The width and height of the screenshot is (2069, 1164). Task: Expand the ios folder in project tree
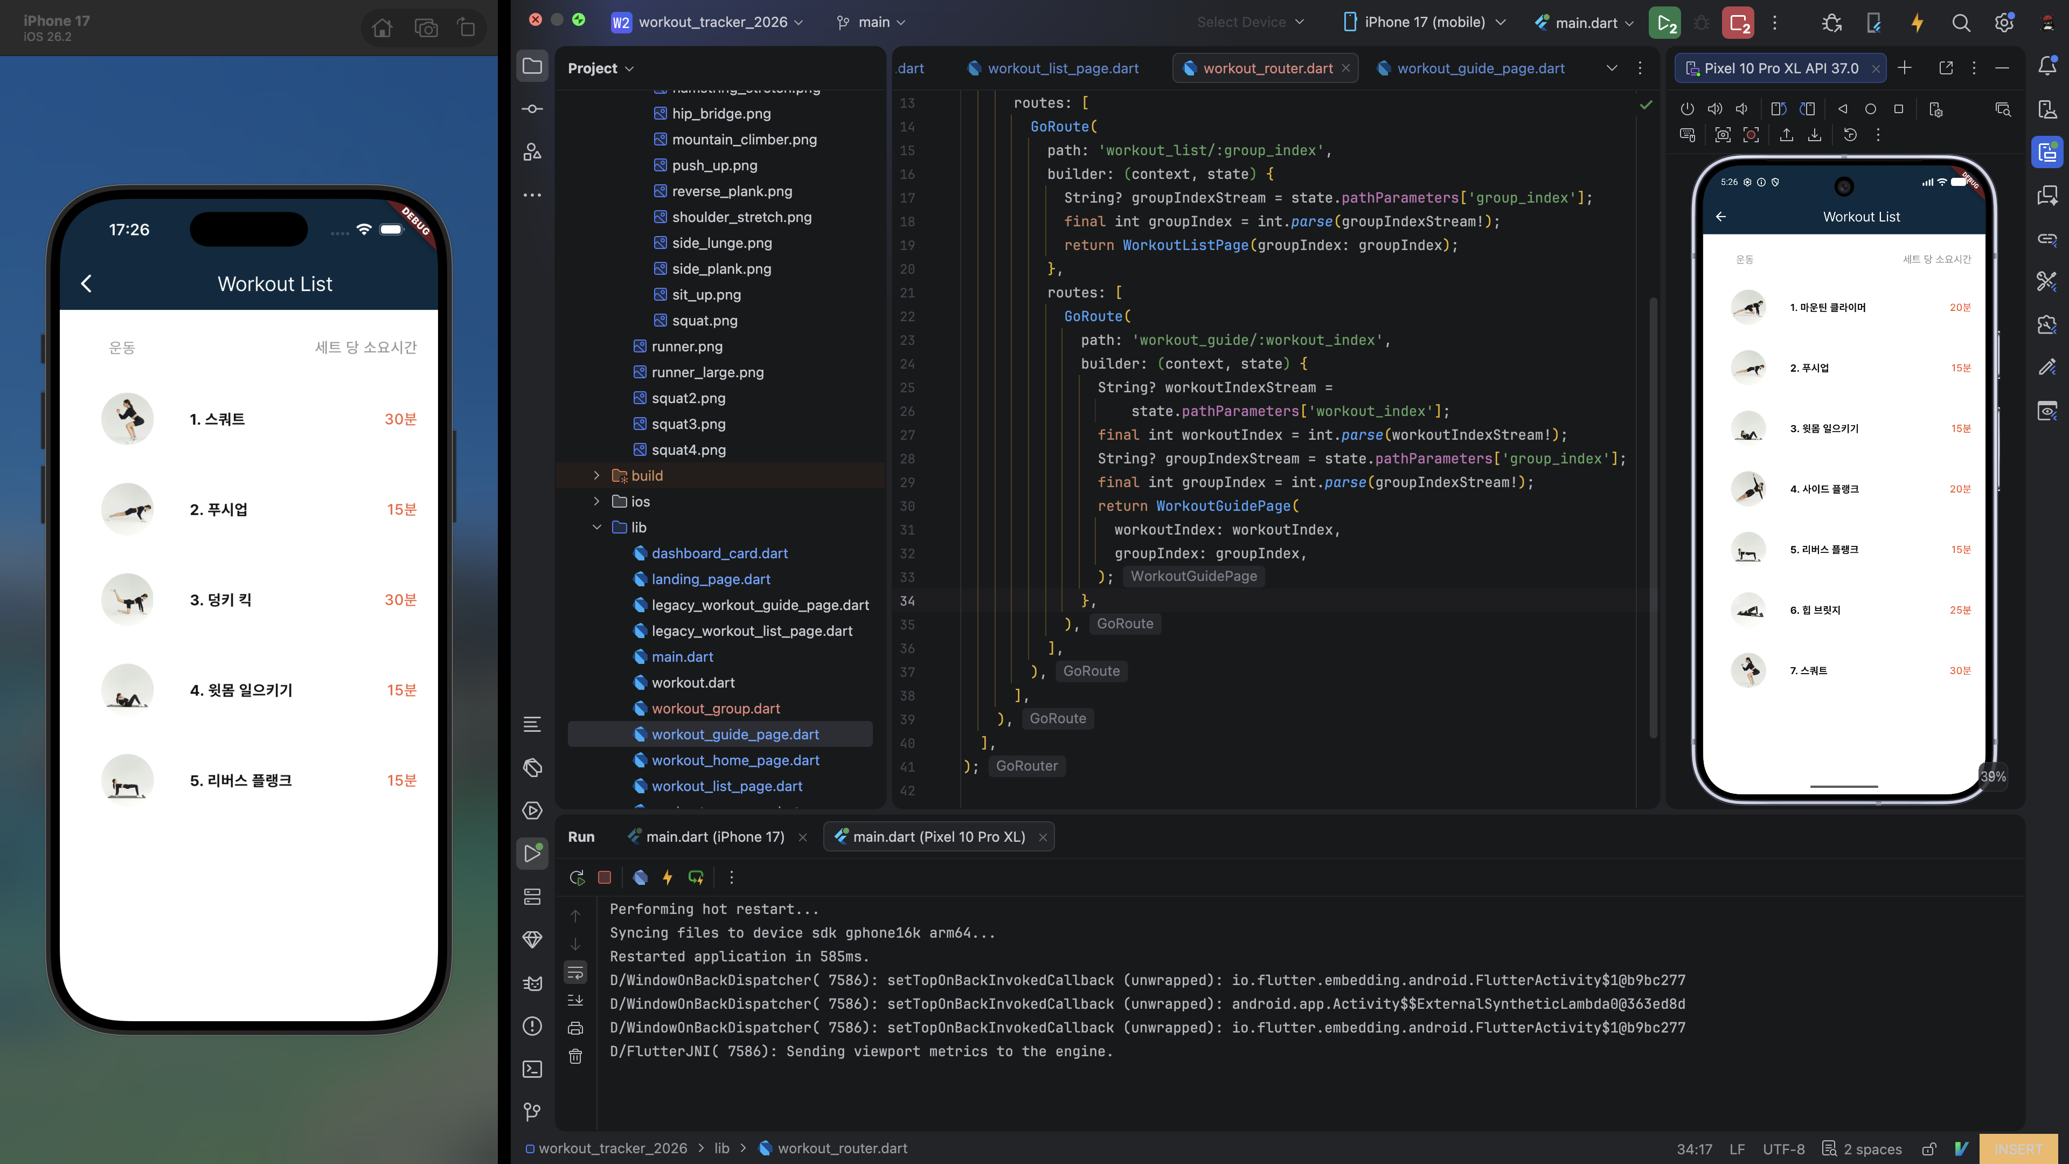[596, 501]
